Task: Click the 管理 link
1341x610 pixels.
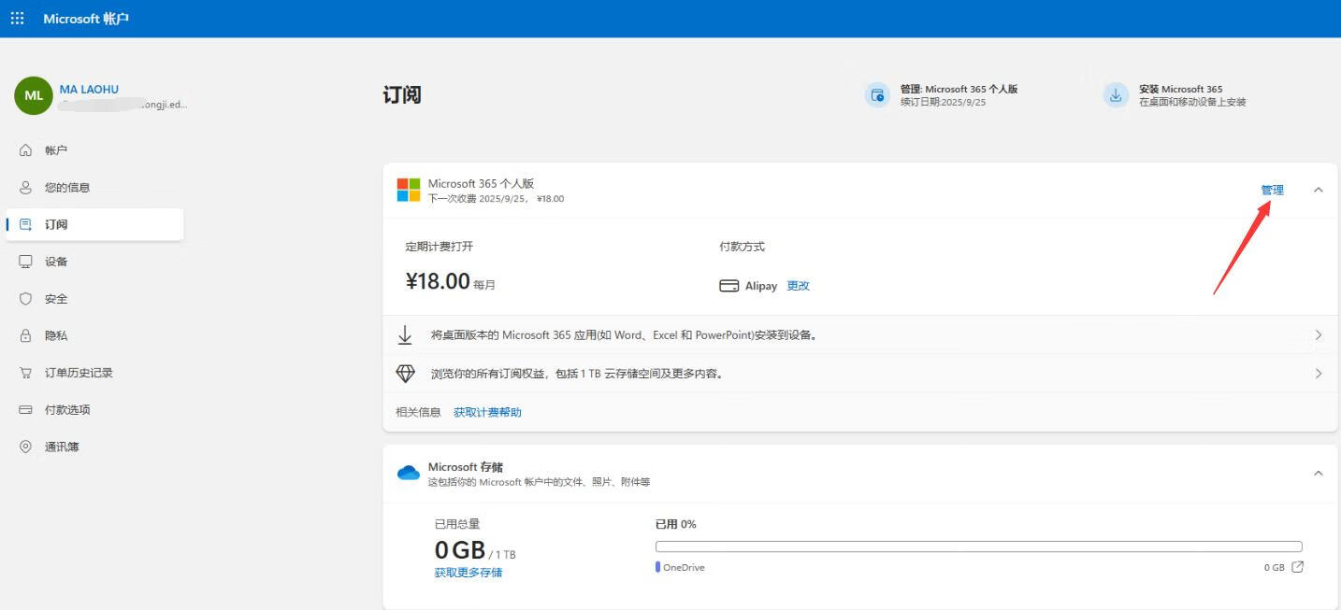Action: [1272, 190]
